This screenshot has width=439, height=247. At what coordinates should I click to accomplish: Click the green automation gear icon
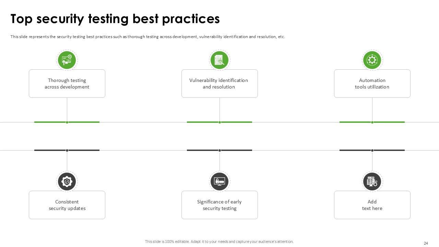click(372, 60)
